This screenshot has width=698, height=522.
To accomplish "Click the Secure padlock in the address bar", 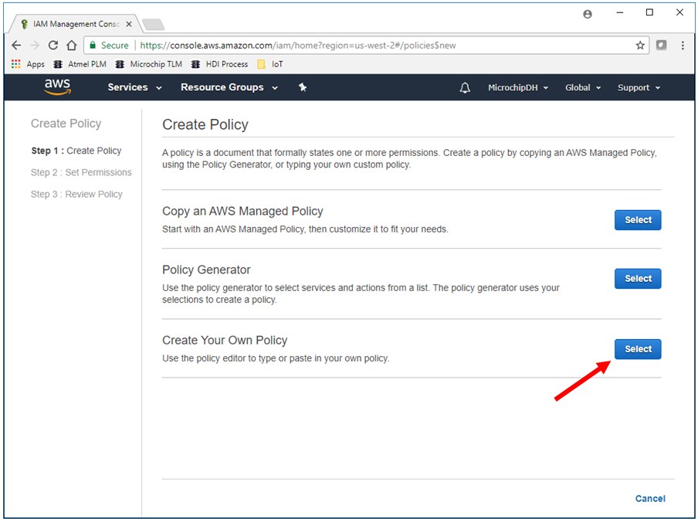I will pos(92,46).
